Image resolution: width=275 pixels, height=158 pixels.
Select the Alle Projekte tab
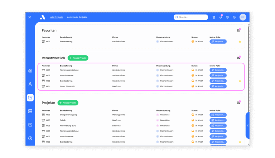tap(57, 17)
